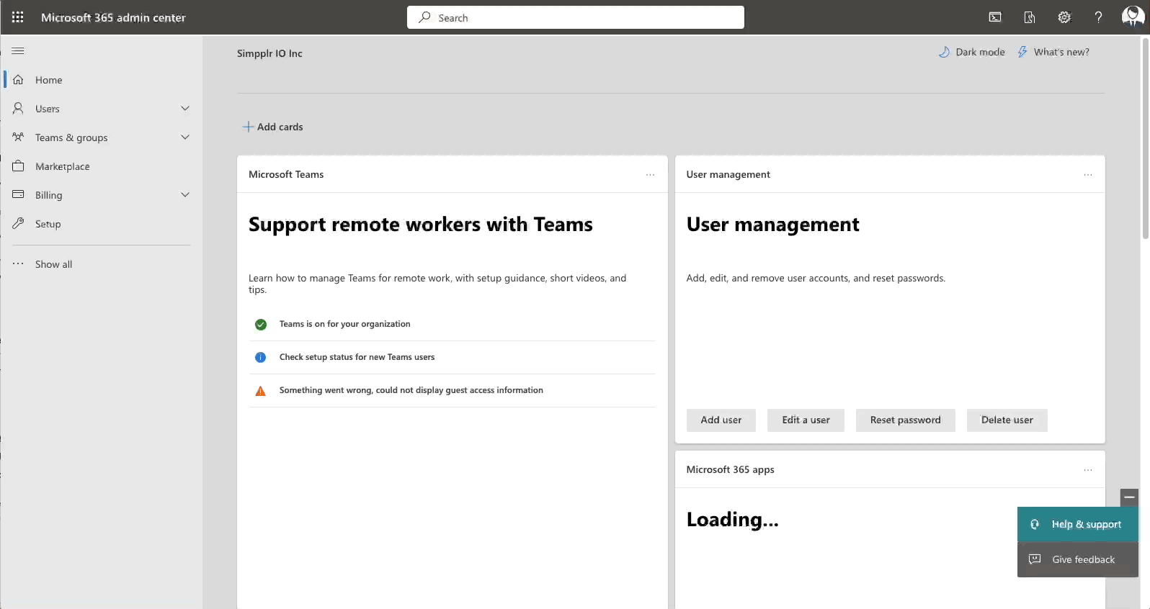
Task: Open Microsoft Teams card more options ellipsis
Action: pyautogui.click(x=651, y=175)
